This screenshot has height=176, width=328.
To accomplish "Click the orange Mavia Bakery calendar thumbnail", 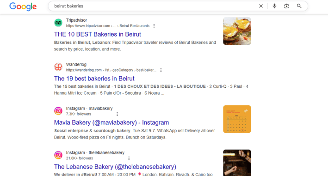I will pyautogui.click(x=237, y=119).
